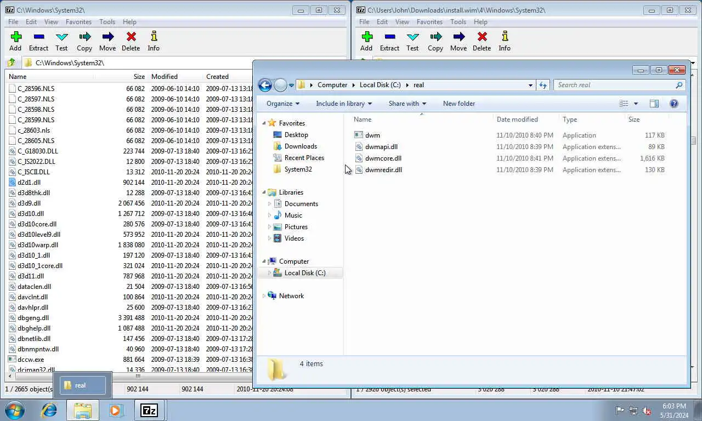Image resolution: width=702 pixels, height=421 pixels.
Task: Open Internet Explorer from taskbar
Action: click(49, 410)
